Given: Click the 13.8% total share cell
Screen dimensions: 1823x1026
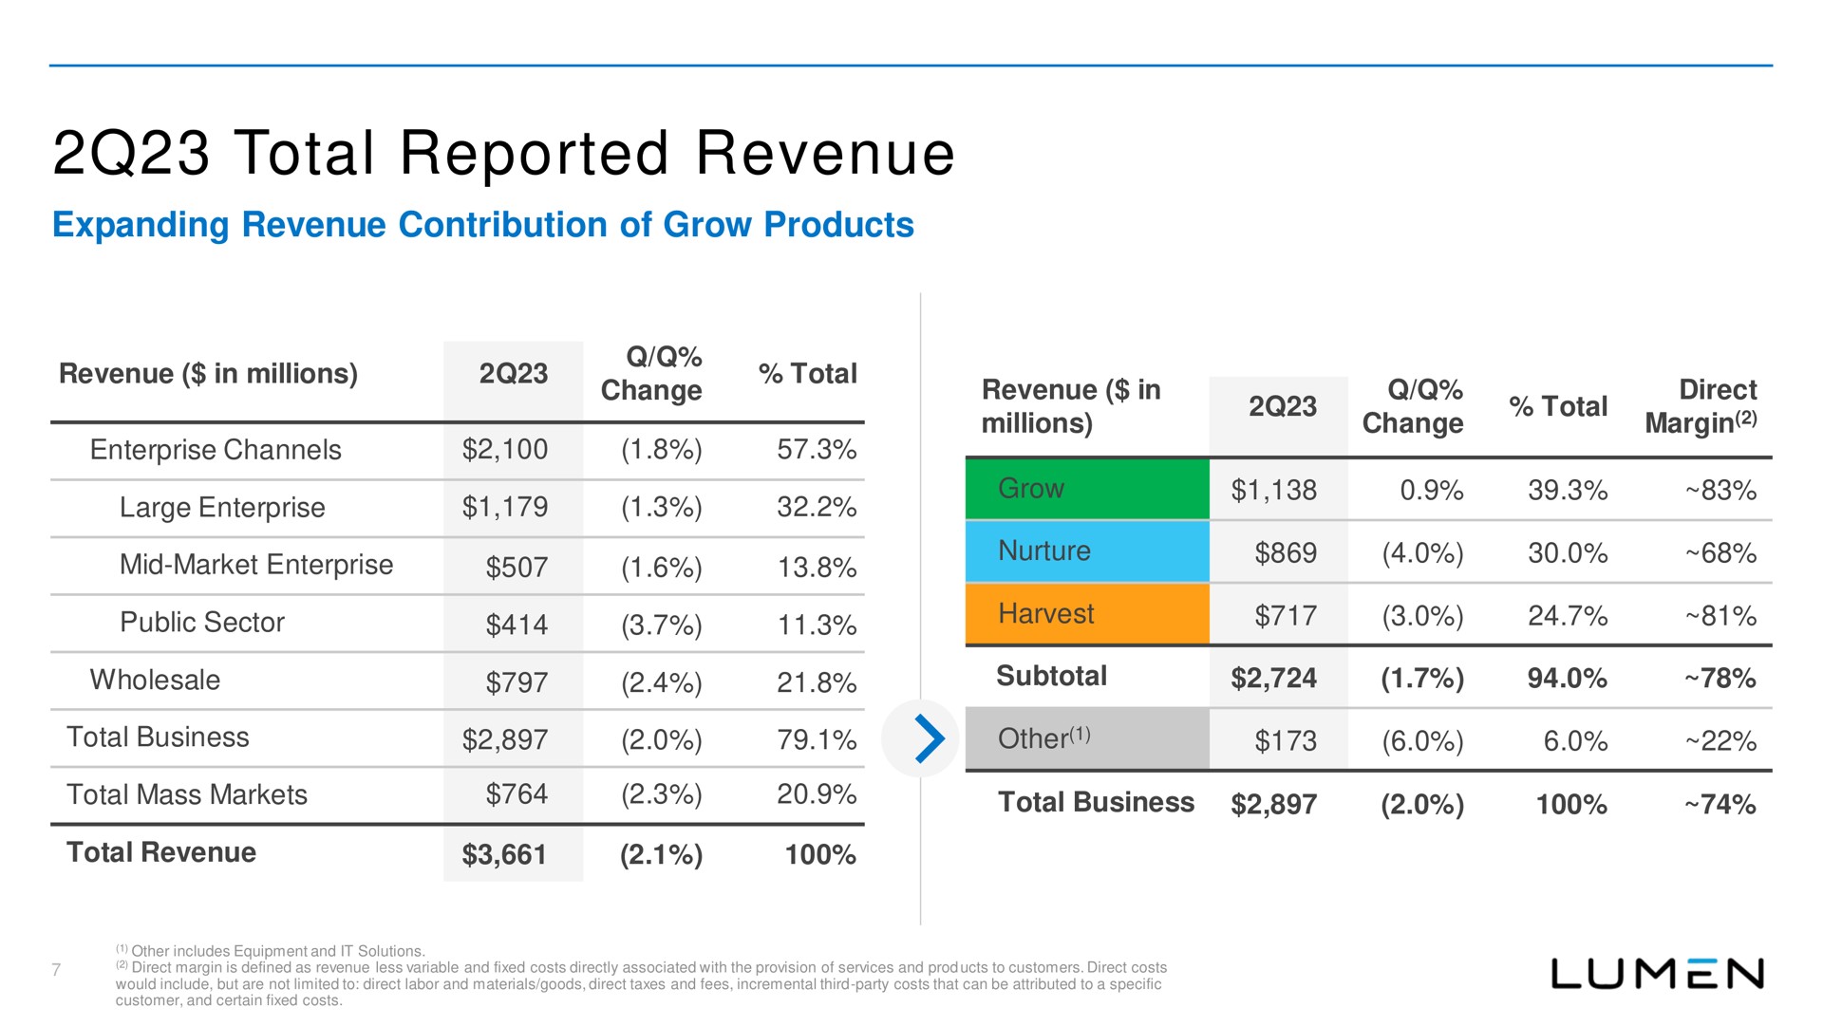Looking at the screenshot, I should click(x=817, y=568).
